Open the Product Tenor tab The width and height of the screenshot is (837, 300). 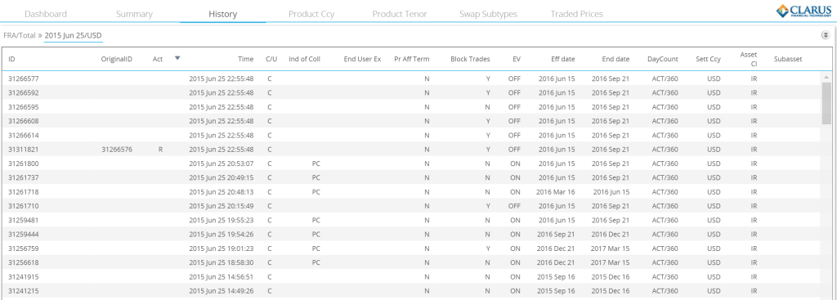[399, 14]
